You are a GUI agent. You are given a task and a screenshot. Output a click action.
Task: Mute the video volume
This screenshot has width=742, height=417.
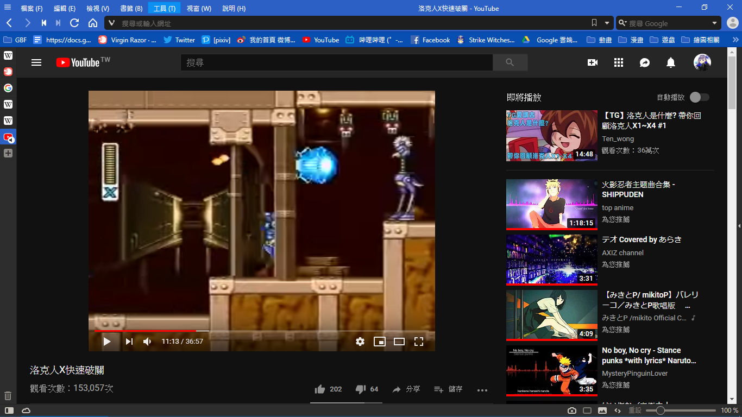[x=147, y=342]
